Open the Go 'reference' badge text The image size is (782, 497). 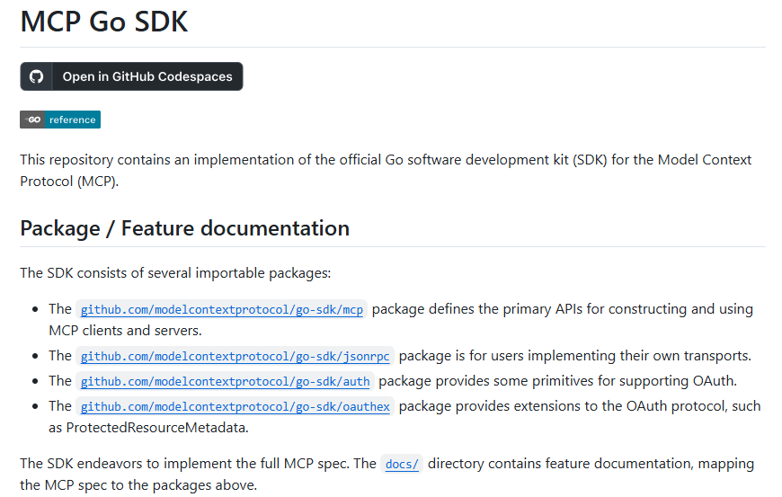point(72,120)
